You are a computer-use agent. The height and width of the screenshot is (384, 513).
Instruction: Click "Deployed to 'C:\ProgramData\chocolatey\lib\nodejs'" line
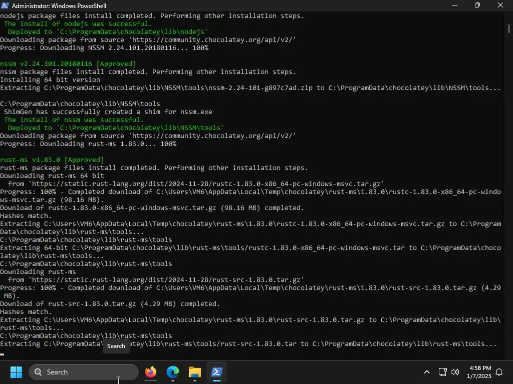pyautogui.click(x=108, y=31)
